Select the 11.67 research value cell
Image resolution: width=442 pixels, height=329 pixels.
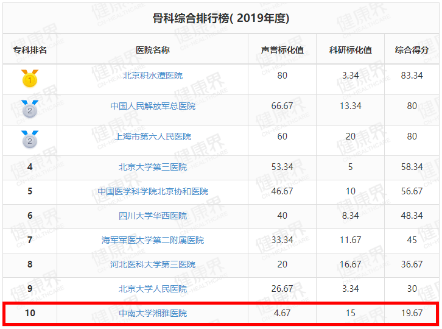[351, 240]
